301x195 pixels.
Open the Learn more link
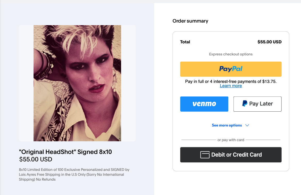point(231,86)
